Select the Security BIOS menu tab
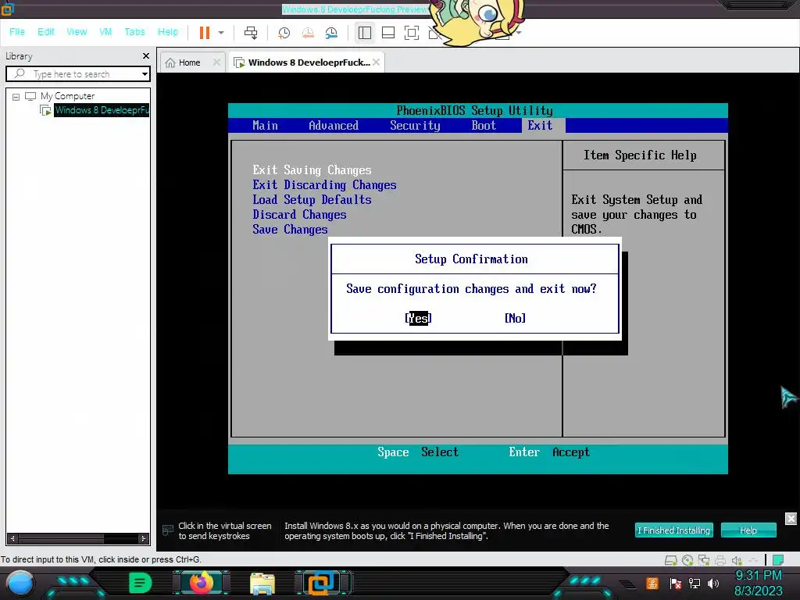 pyautogui.click(x=415, y=126)
